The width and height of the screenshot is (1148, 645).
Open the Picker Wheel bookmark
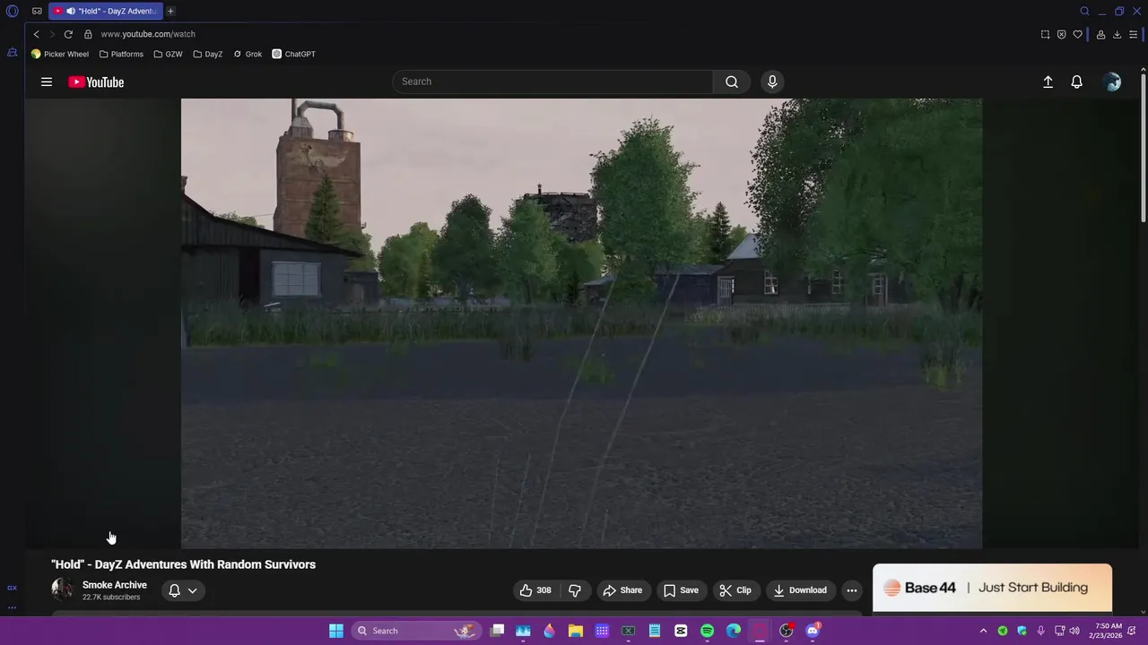click(60, 54)
